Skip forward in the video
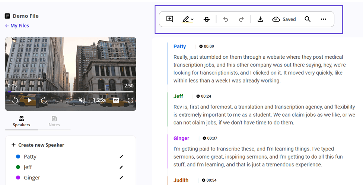 point(44,100)
